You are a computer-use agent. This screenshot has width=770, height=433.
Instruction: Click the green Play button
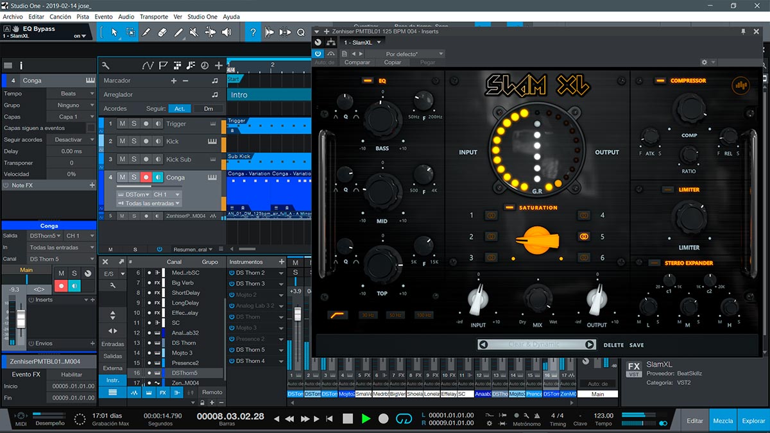(366, 418)
